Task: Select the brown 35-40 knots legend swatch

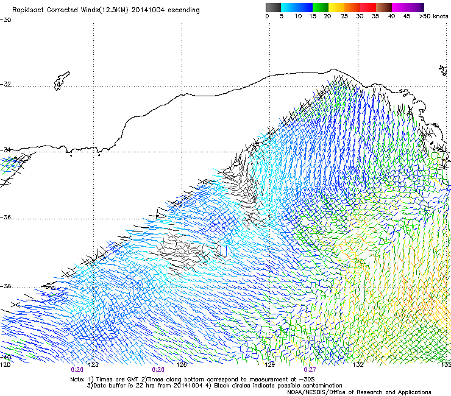Action: pos(384,7)
